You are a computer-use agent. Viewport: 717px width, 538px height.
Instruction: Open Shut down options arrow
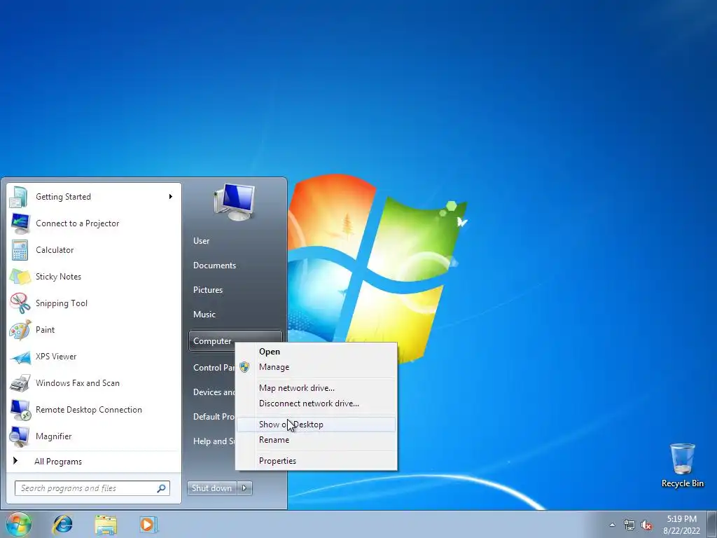[244, 488]
